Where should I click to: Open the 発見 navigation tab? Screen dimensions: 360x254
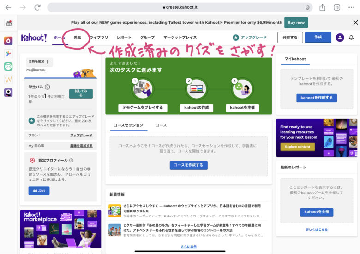[77, 37]
